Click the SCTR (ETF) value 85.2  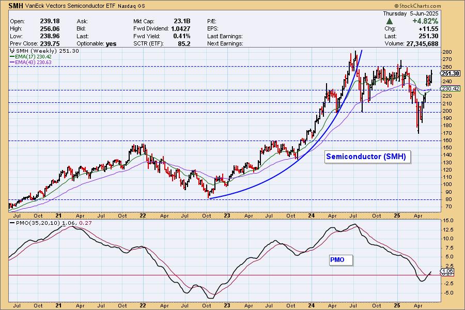coord(184,43)
